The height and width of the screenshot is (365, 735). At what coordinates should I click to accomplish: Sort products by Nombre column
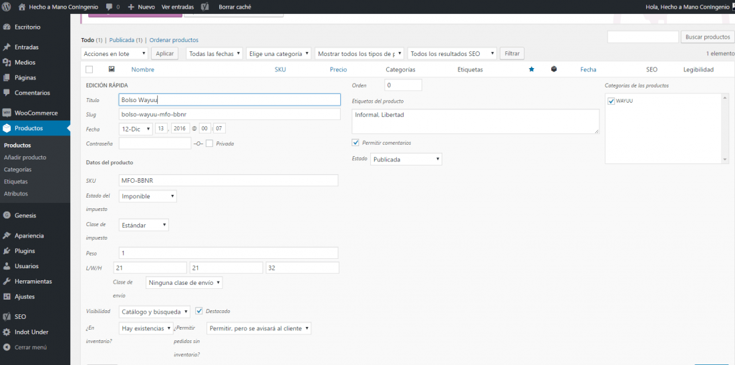pyautogui.click(x=142, y=69)
